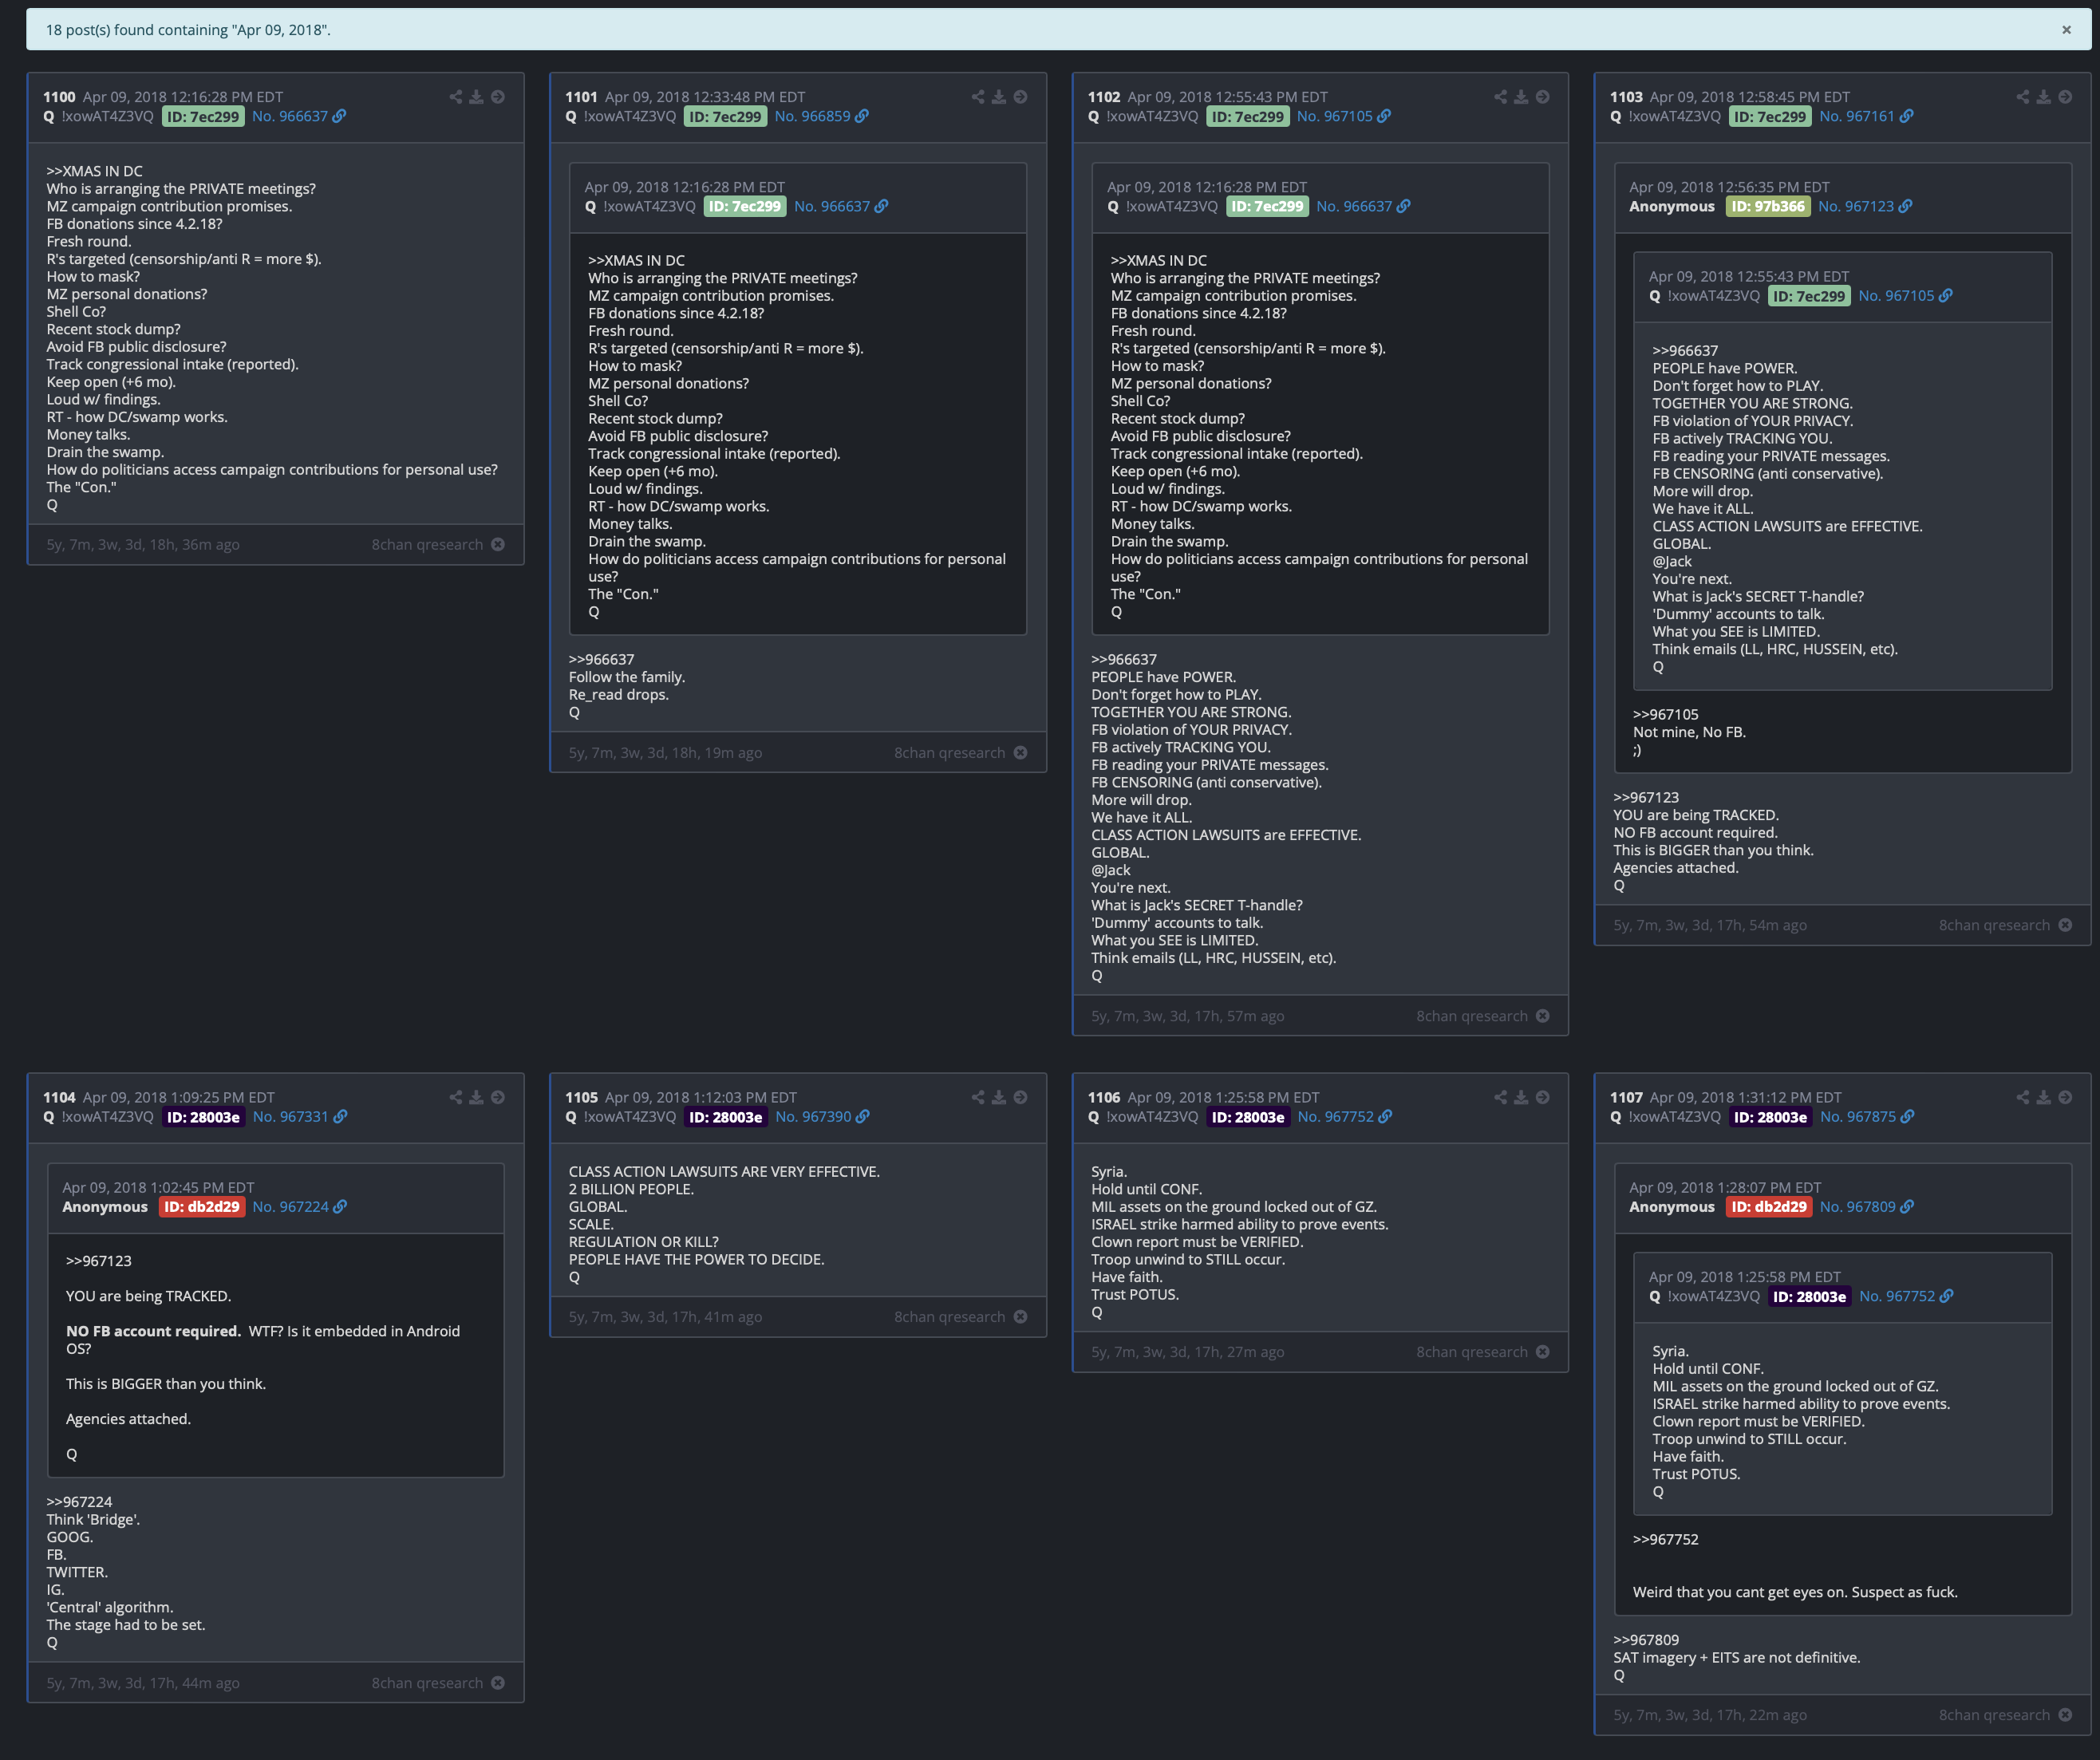Viewport: 2100px width, 1760px height.
Task: Open post 1102 with arrow icon
Action: coord(1543,97)
